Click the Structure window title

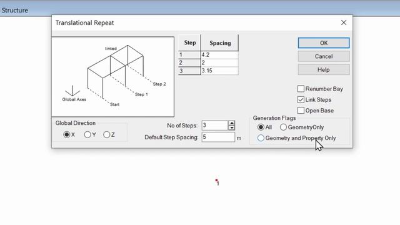point(15,10)
